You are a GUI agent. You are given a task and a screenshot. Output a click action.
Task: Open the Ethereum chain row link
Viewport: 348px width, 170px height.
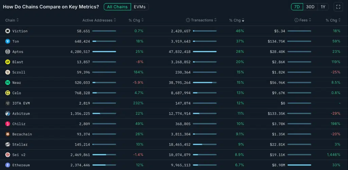coord(21,165)
